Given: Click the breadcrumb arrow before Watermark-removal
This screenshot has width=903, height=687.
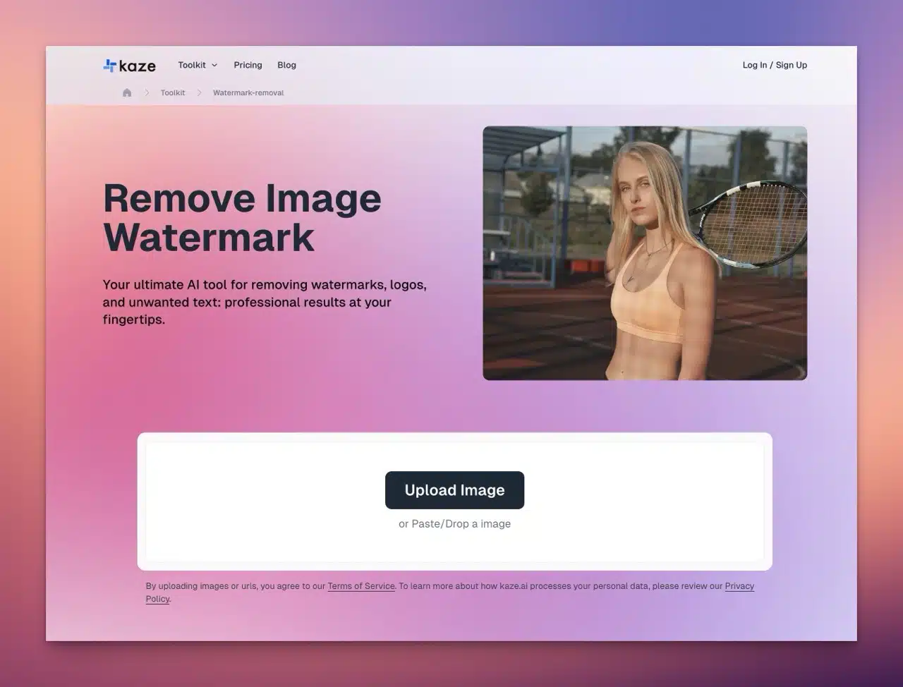Looking at the screenshot, I should 200,92.
